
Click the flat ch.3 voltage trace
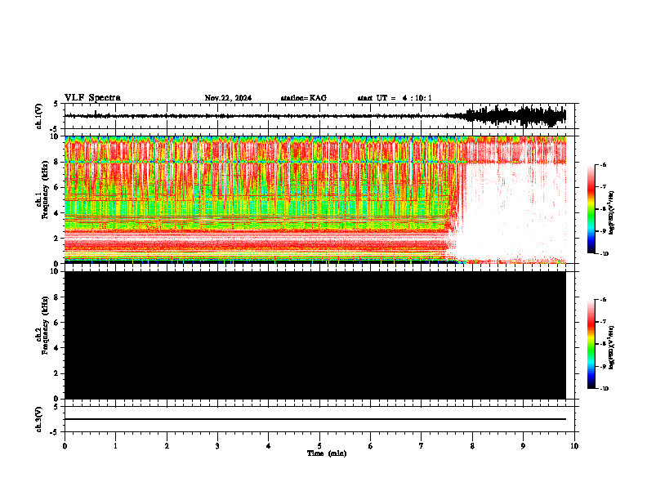click(315, 419)
